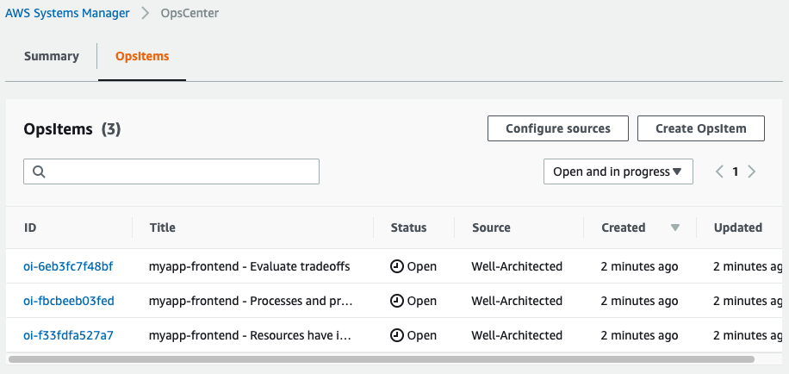The height and width of the screenshot is (374, 789).
Task: Click the magnifier search icon
Action: [40, 171]
